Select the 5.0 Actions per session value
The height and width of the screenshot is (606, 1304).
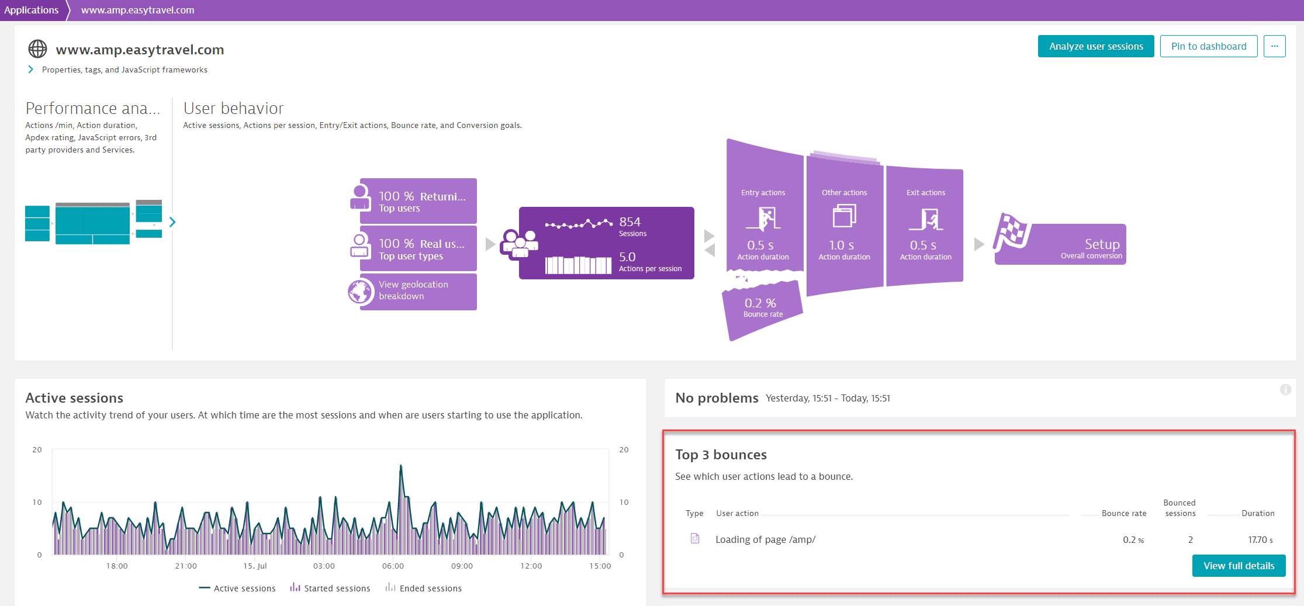point(627,257)
